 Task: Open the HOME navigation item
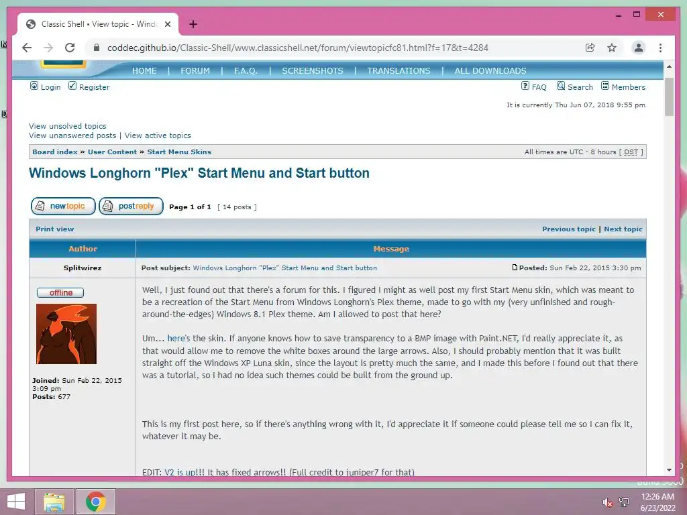[x=144, y=71]
